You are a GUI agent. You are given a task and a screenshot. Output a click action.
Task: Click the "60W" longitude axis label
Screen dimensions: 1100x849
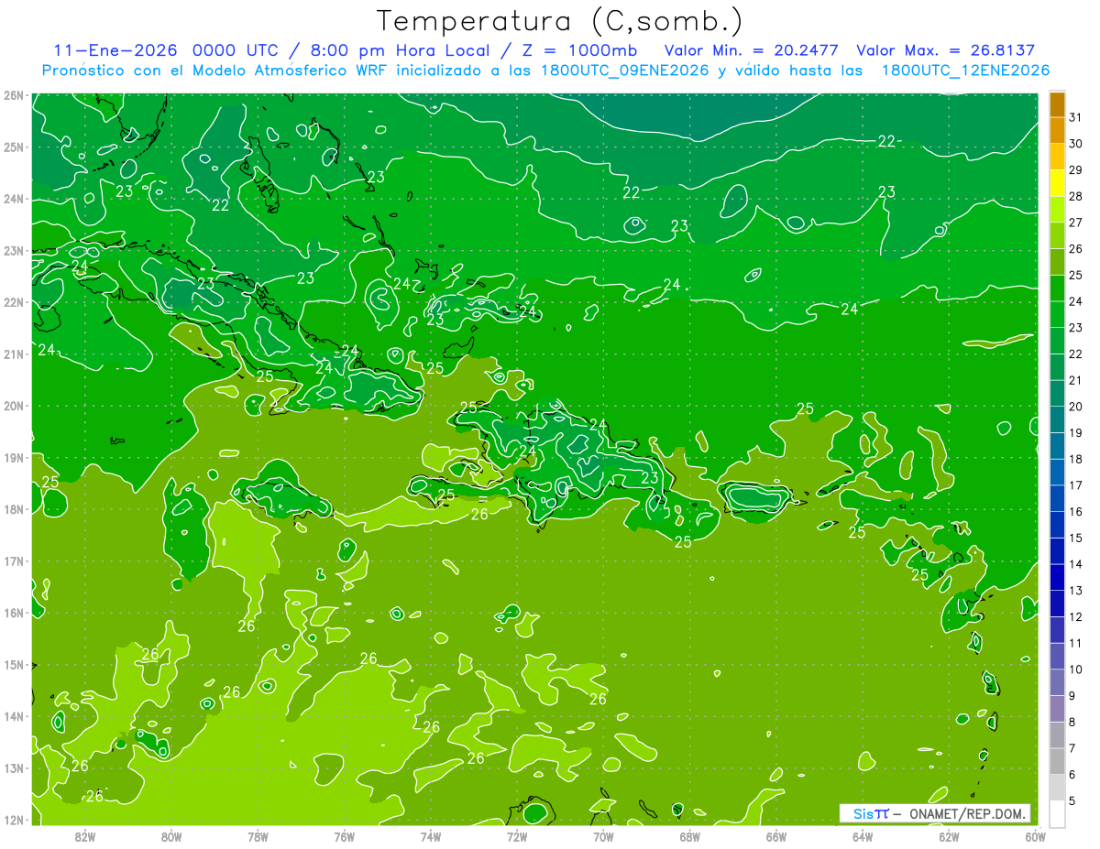click(1036, 836)
